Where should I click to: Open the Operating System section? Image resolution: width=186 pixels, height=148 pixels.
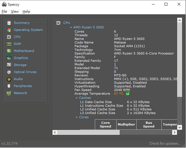[28, 30]
